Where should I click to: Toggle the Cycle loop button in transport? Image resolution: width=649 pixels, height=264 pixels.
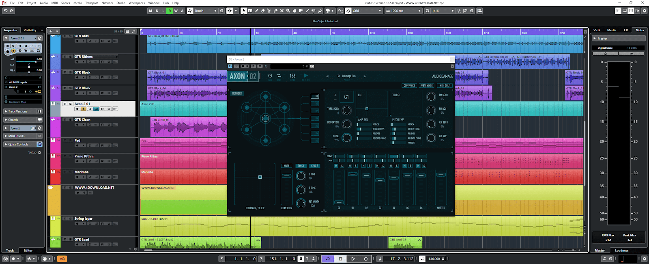pyautogui.click(x=328, y=259)
